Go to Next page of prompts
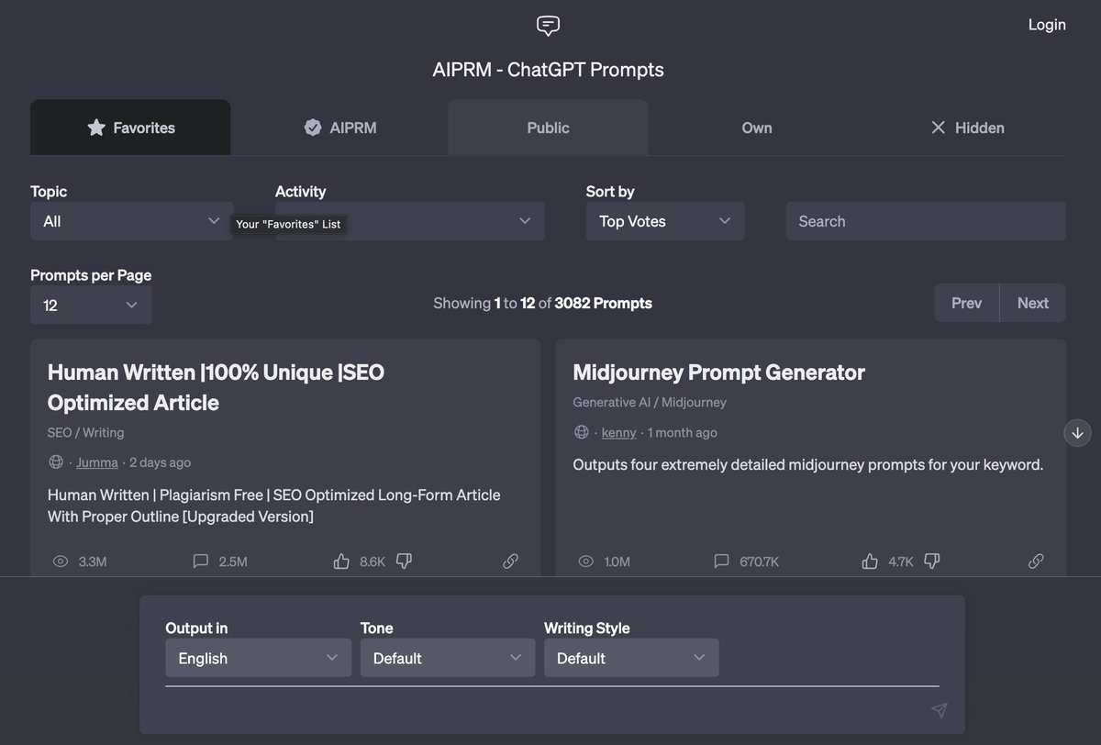1101x745 pixels. (x=1032, y=303)
